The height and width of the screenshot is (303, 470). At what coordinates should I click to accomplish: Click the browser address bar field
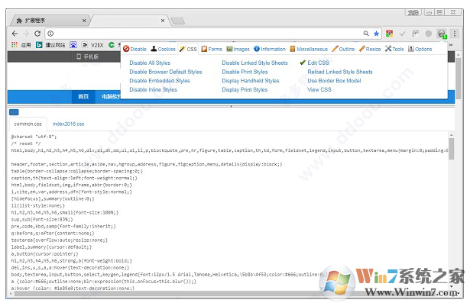(x=207, y=34)
